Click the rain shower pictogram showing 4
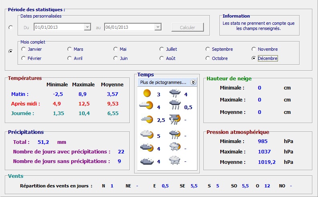 click(175, 93)
